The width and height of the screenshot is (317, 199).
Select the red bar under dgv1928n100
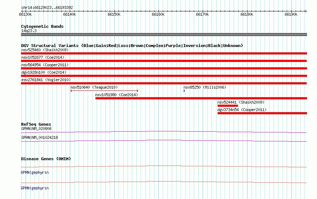164,76
